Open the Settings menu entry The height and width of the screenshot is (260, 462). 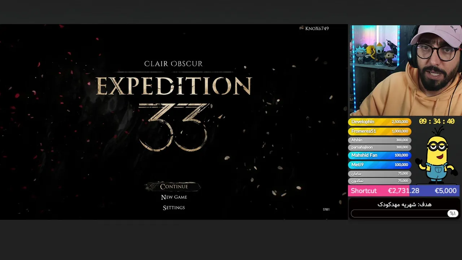click(174, 208)
